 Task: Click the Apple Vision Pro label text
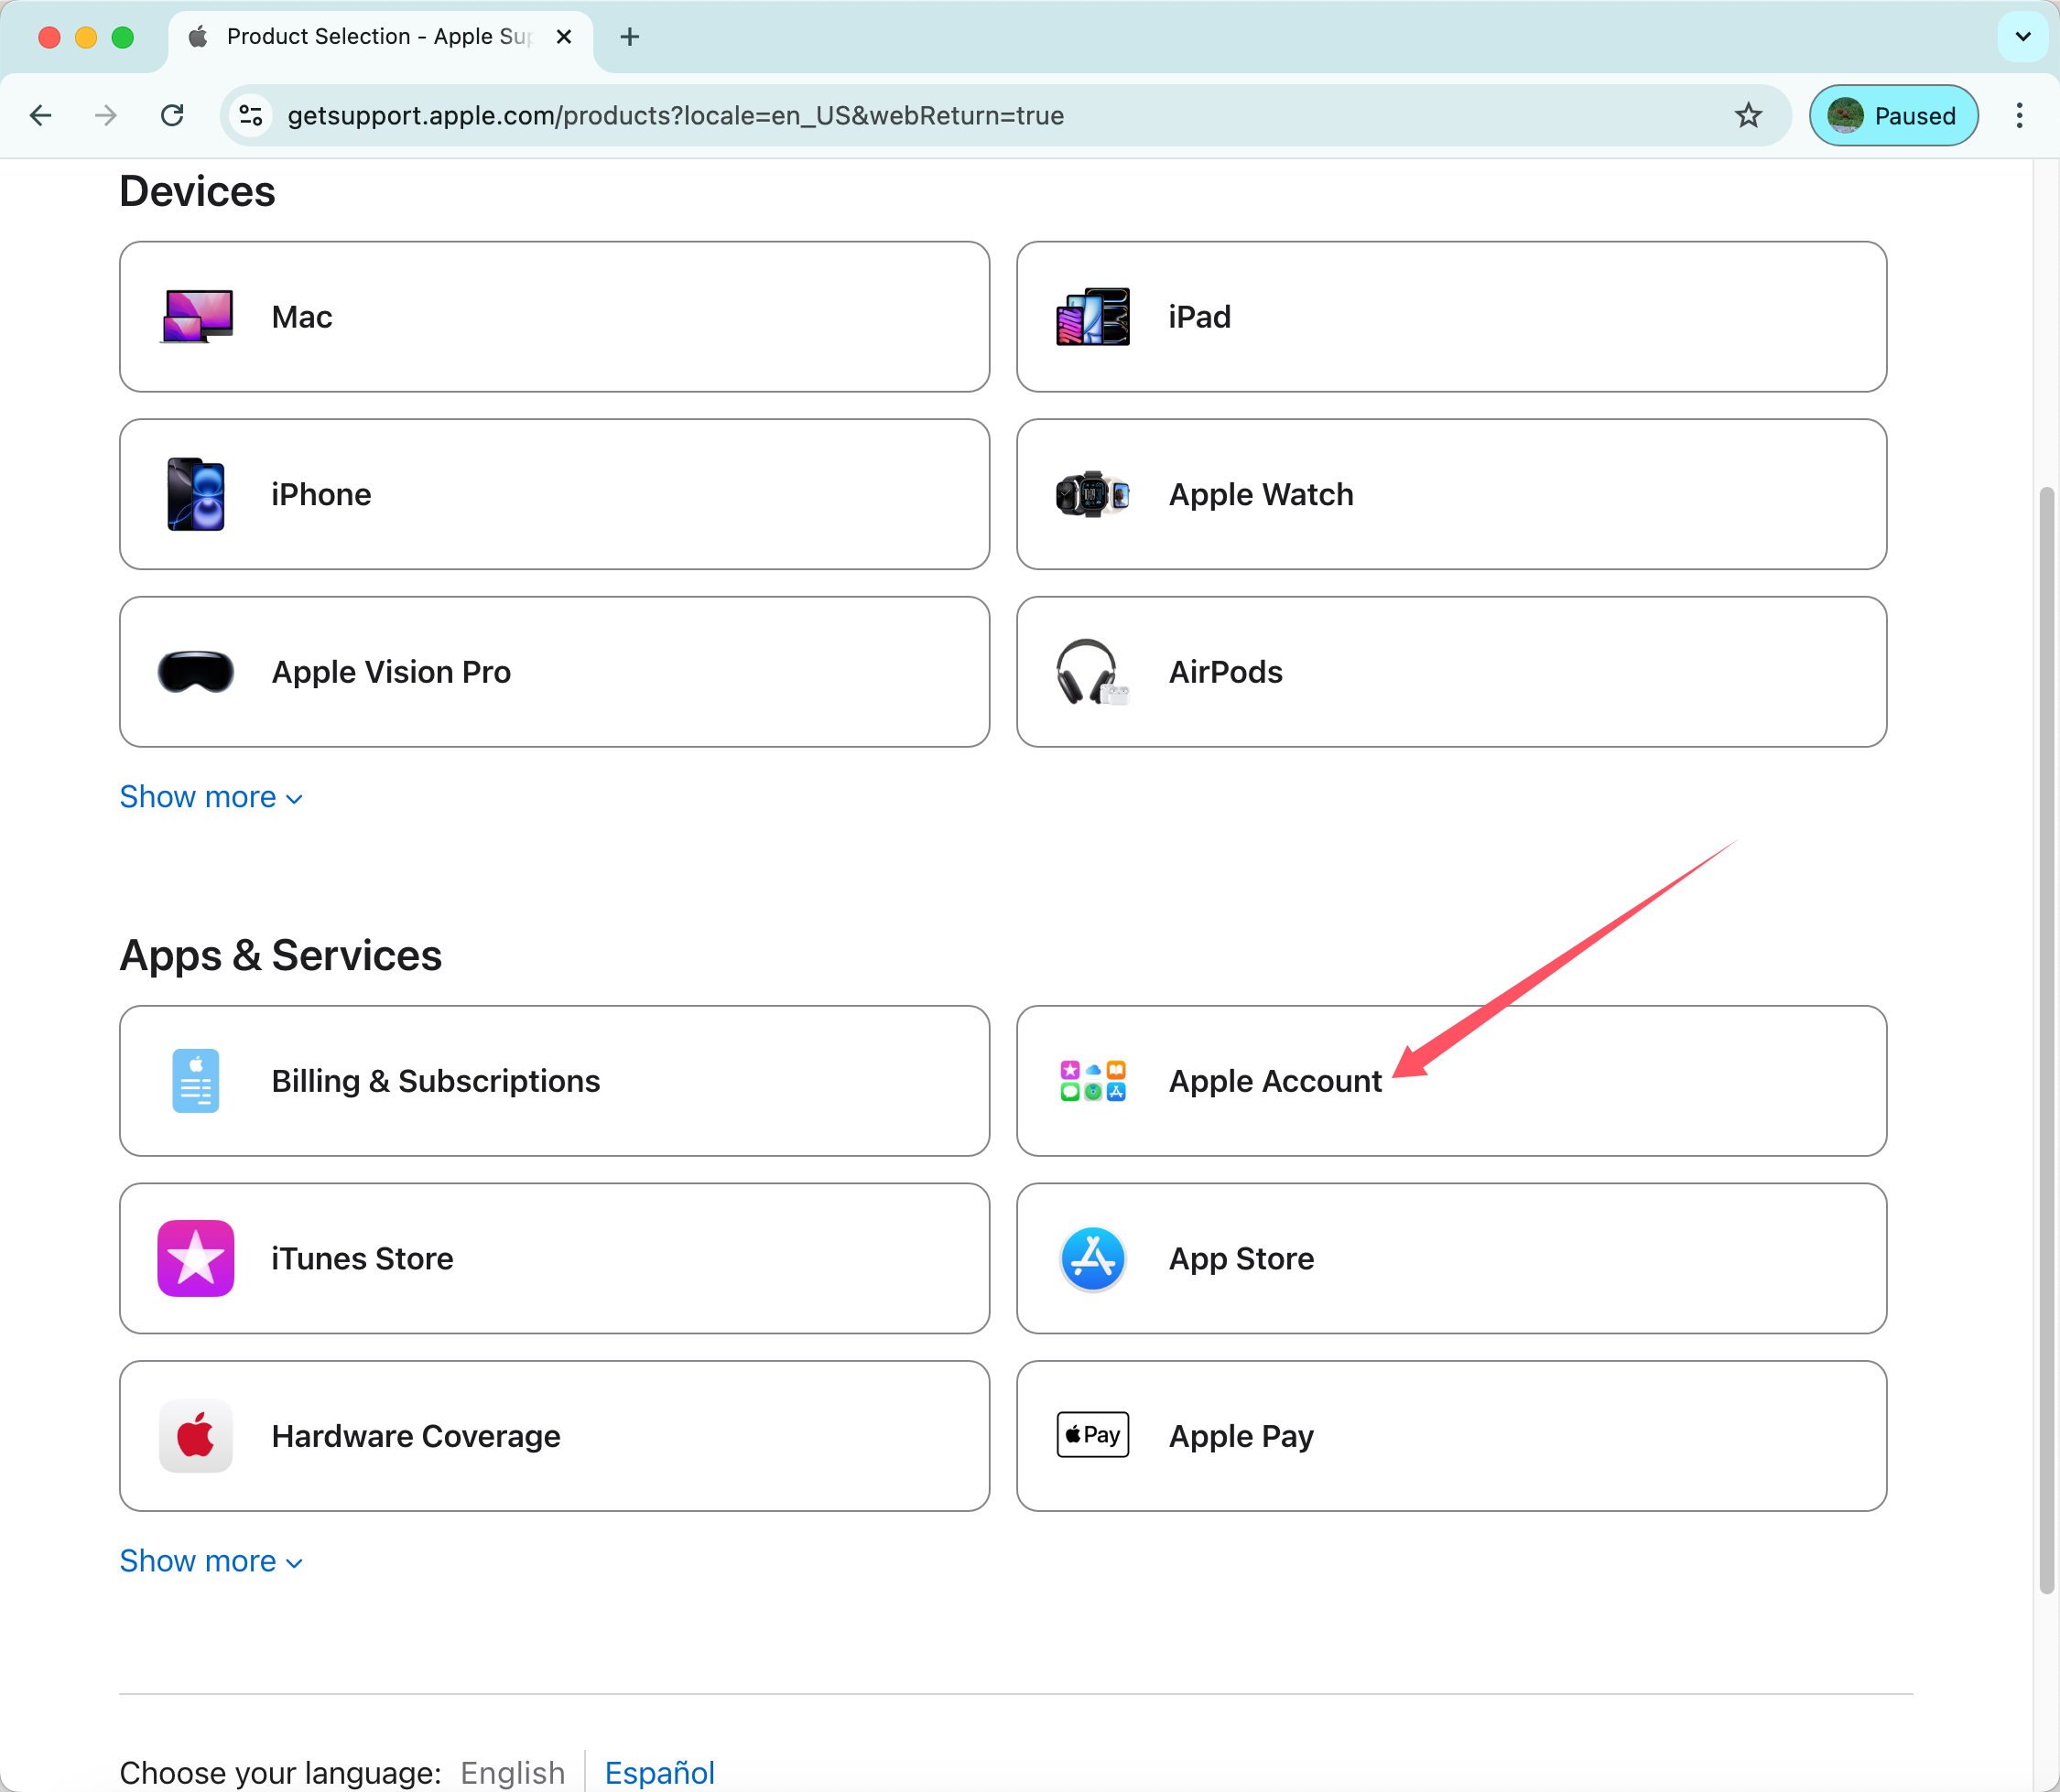point(391,672)
